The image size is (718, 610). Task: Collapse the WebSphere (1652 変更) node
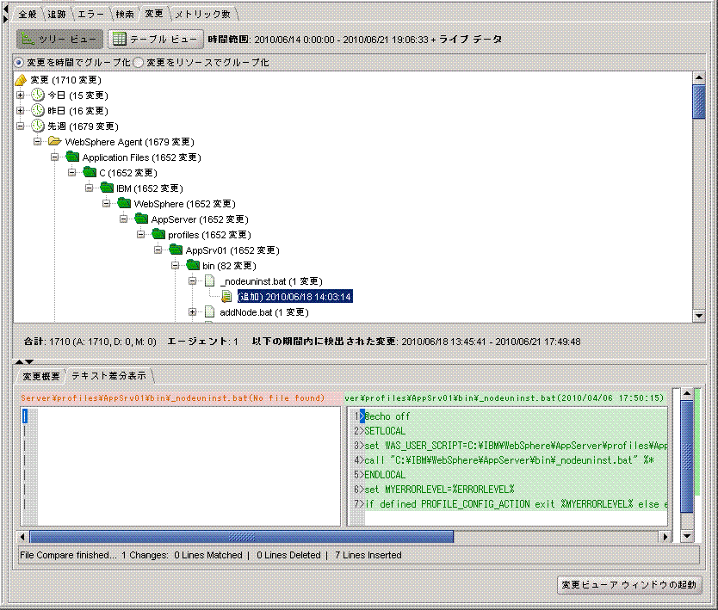point(106,204)
